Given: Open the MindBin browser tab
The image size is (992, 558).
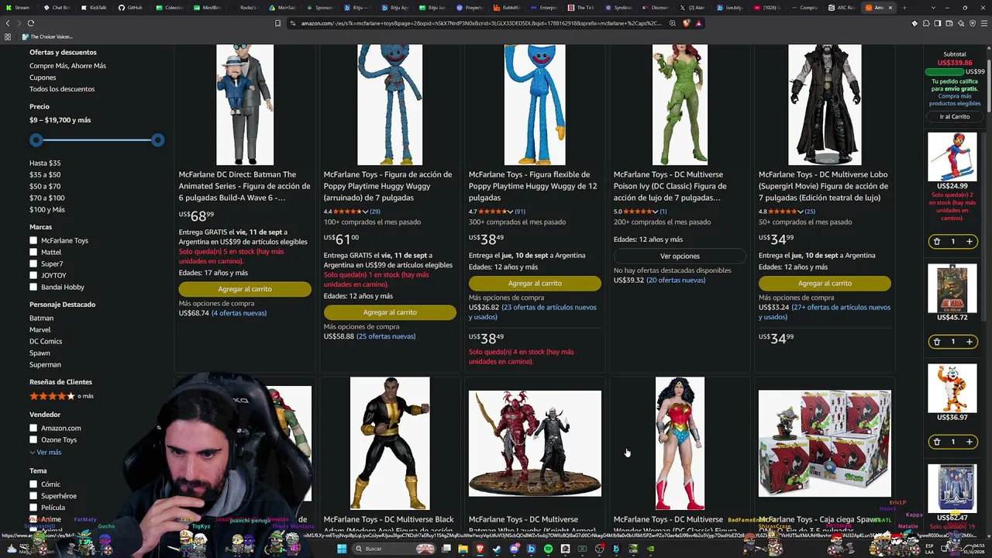Looking at the screenshot, I should (x=207, y=8).
